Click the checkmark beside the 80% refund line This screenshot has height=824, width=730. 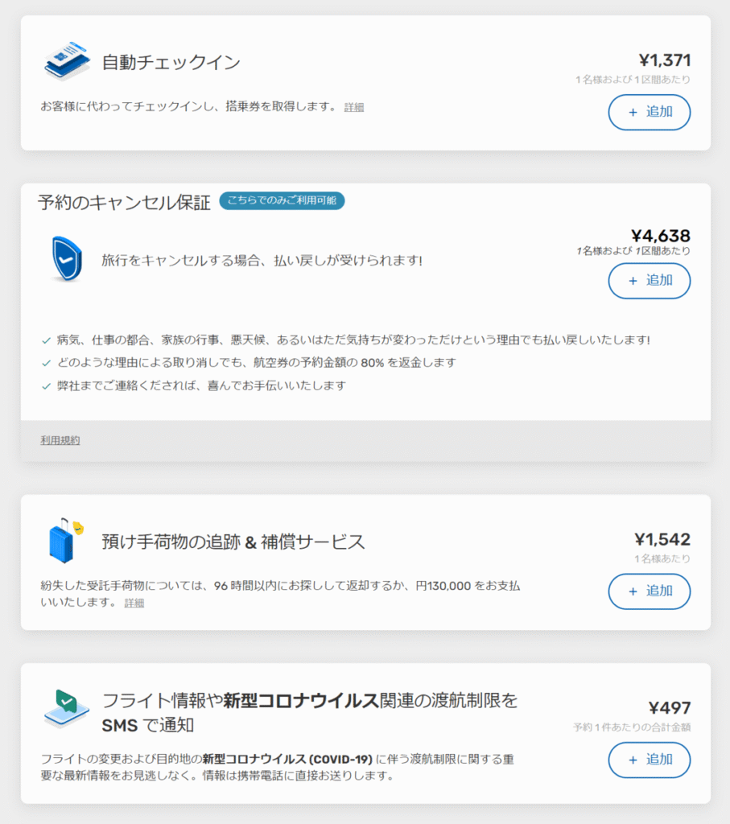click(x=47, y=363)
